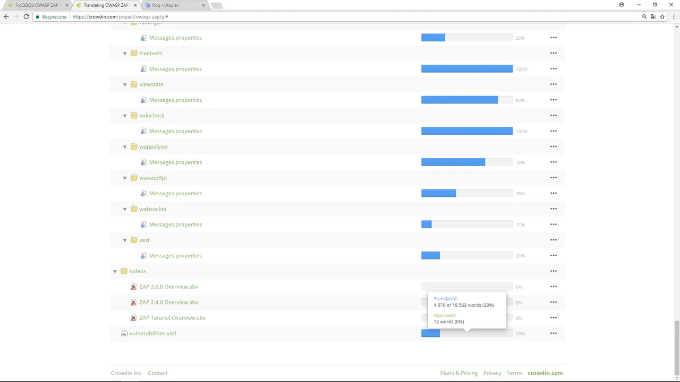
Task: Bookmark this page with star icon
Action: point(662,16)
